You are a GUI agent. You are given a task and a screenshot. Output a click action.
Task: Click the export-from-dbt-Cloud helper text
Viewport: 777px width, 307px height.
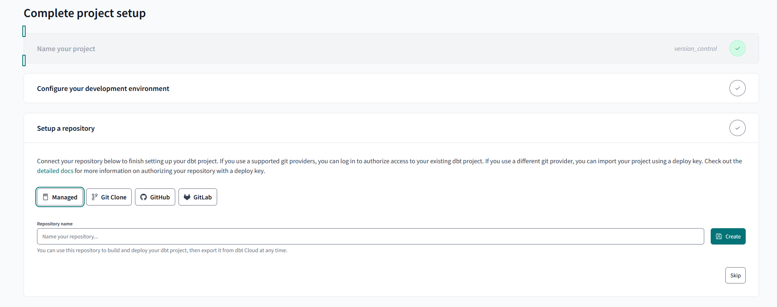point(162,251)
